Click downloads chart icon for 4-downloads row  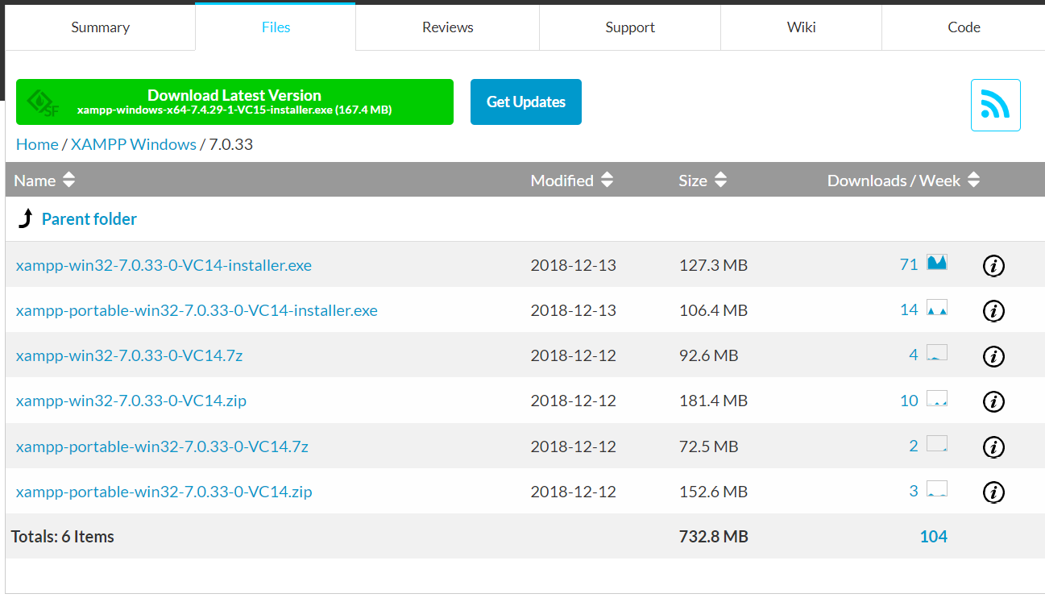[937, 352]
